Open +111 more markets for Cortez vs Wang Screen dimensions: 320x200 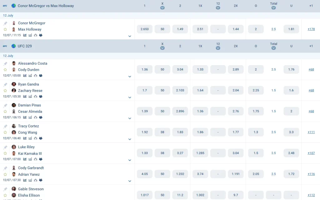(311, 132)
